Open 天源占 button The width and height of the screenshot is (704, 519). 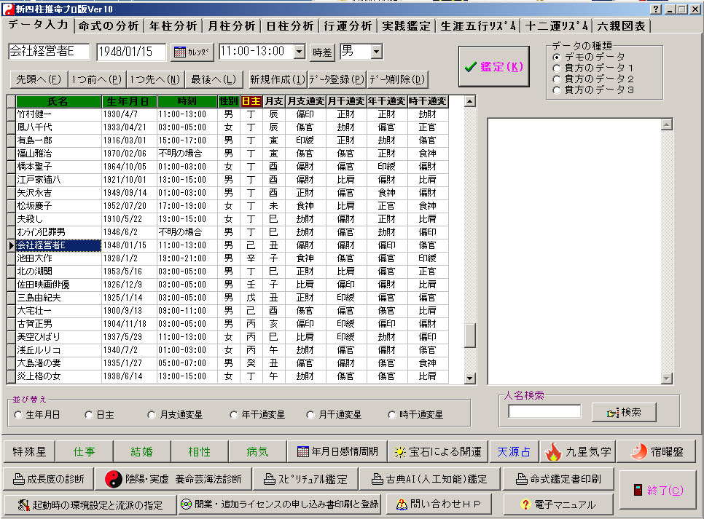click(x=514, y=452)
